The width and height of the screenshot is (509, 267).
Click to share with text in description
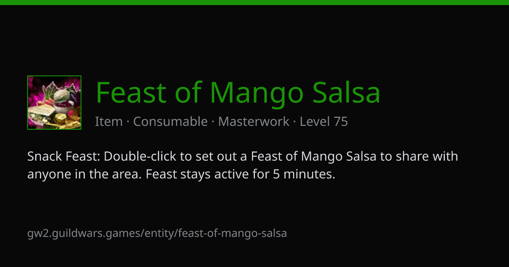pyautogui.click(x=419, y=156)
